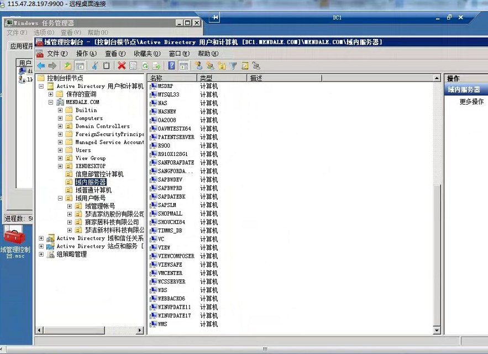Click the Forward arrow in the console toolbar
The image size is (488, 354).
53,66
